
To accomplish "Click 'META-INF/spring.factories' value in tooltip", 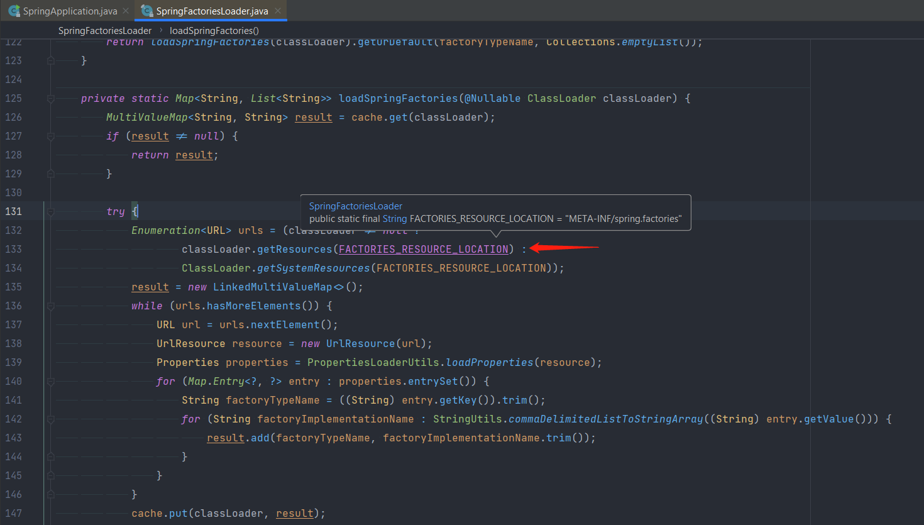I will click(x=623, y=219).
